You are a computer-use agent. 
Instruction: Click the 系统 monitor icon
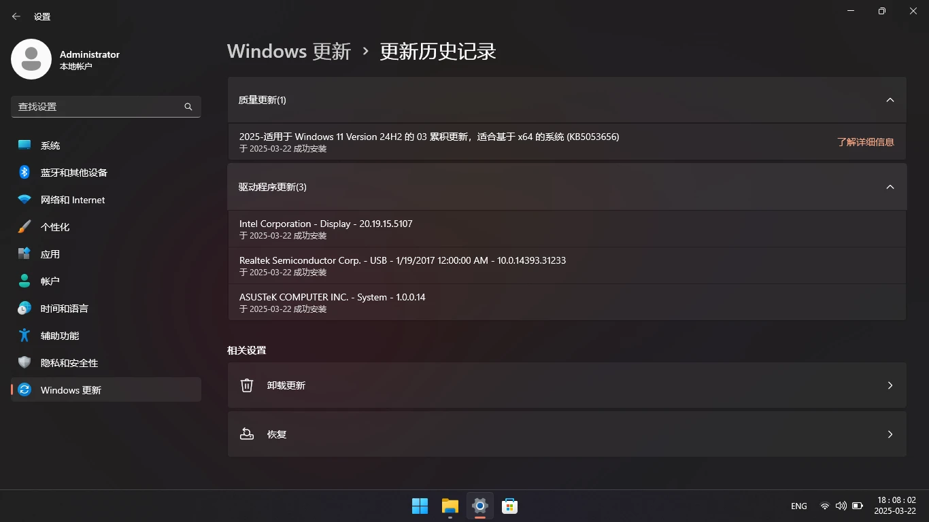coord(24,145)
